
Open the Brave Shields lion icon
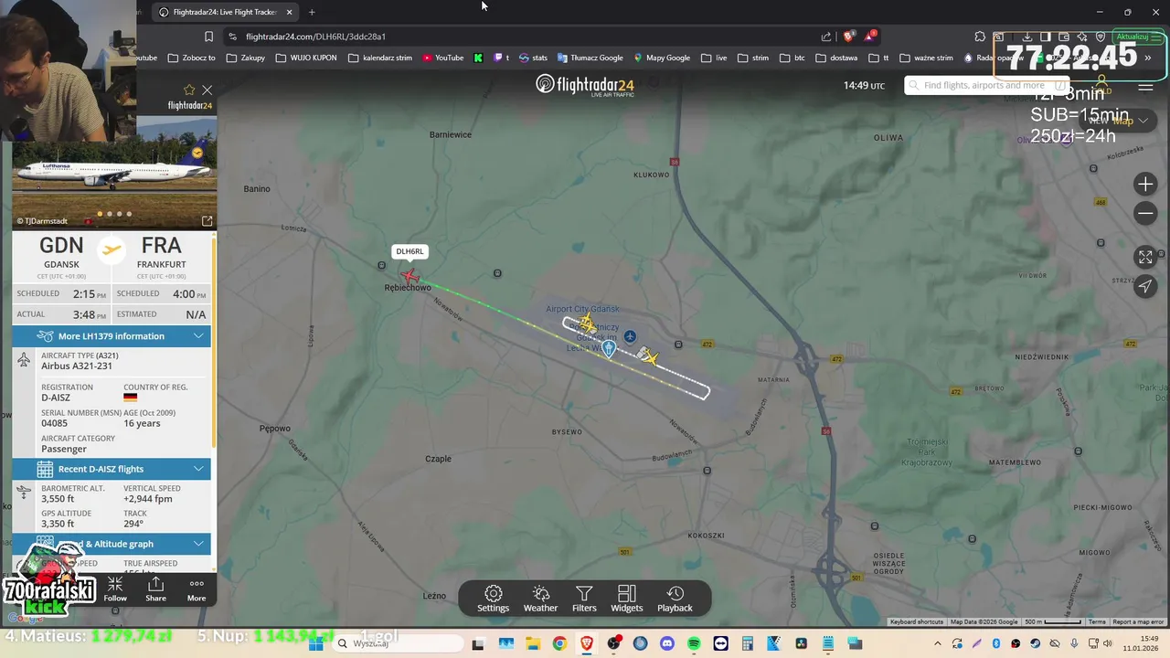(x=848, y=37)
